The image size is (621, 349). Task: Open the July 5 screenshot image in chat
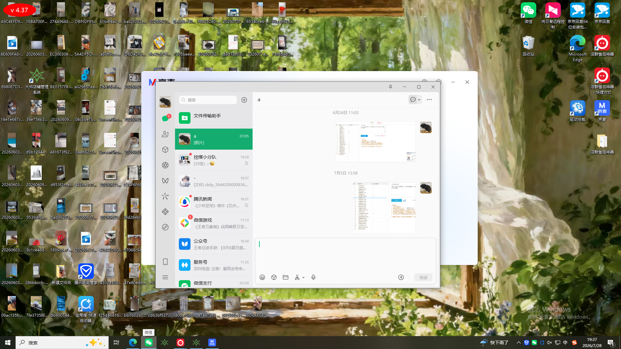(384, 208)
